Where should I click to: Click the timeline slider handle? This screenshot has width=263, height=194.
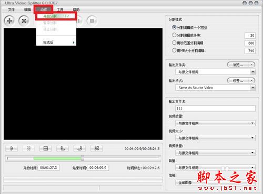tap(83, 158)
